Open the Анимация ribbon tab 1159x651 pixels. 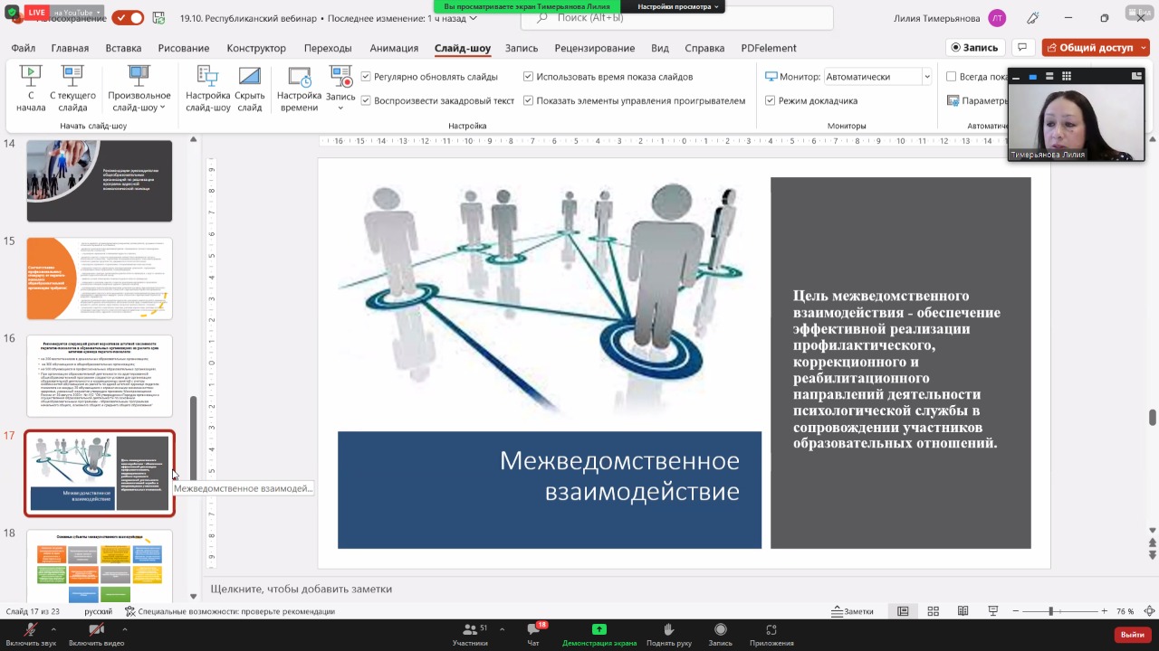click(394, 48)
